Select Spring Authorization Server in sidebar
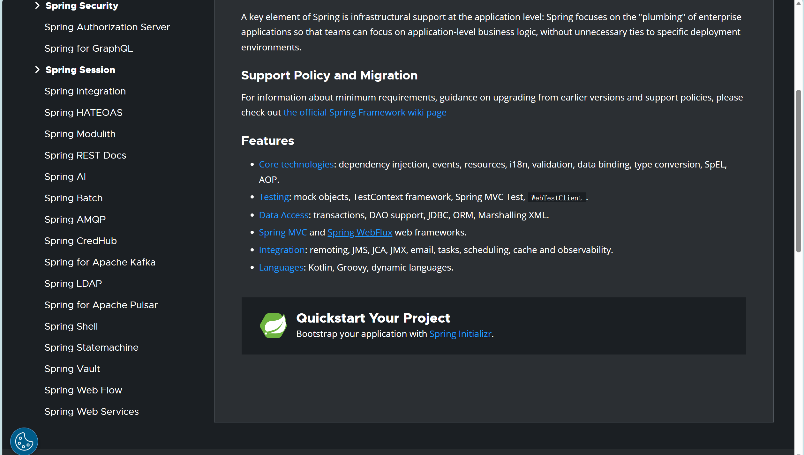The image size is (804, 455). [107, 27]
